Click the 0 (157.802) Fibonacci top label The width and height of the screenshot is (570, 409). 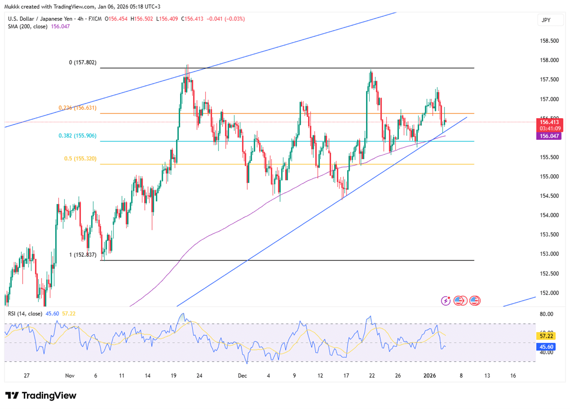click(83, 63)
